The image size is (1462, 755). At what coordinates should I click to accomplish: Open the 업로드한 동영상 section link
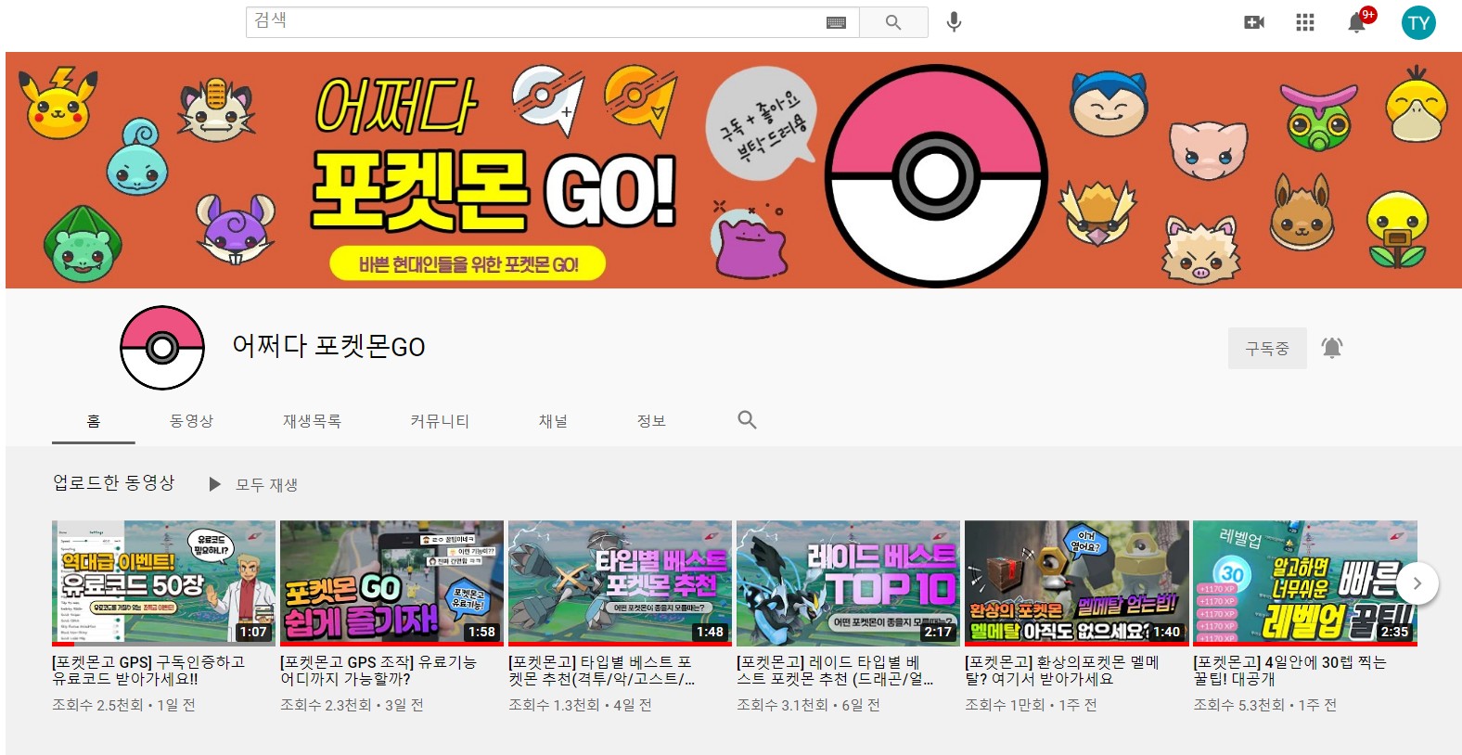[x=114, y=482]
